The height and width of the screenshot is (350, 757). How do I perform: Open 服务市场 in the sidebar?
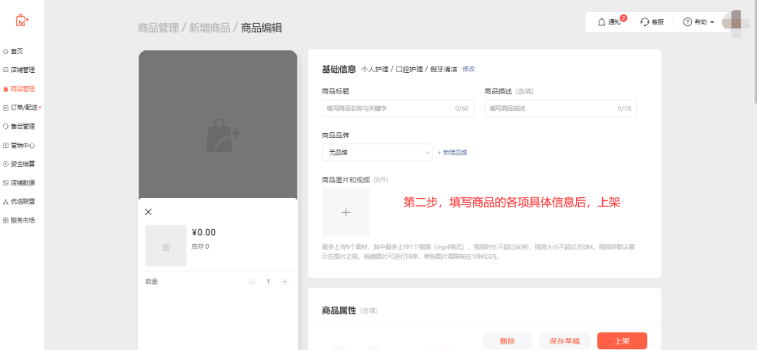[22, 220]
